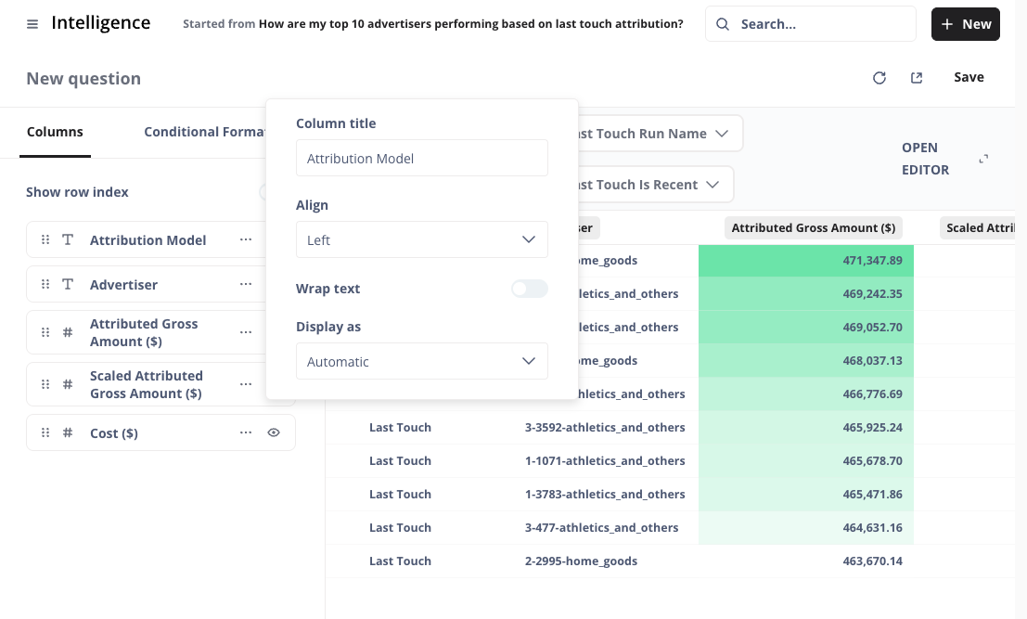Screen dimensions: 1027x619
Task: Click the Save button
Action: point(969,77)
